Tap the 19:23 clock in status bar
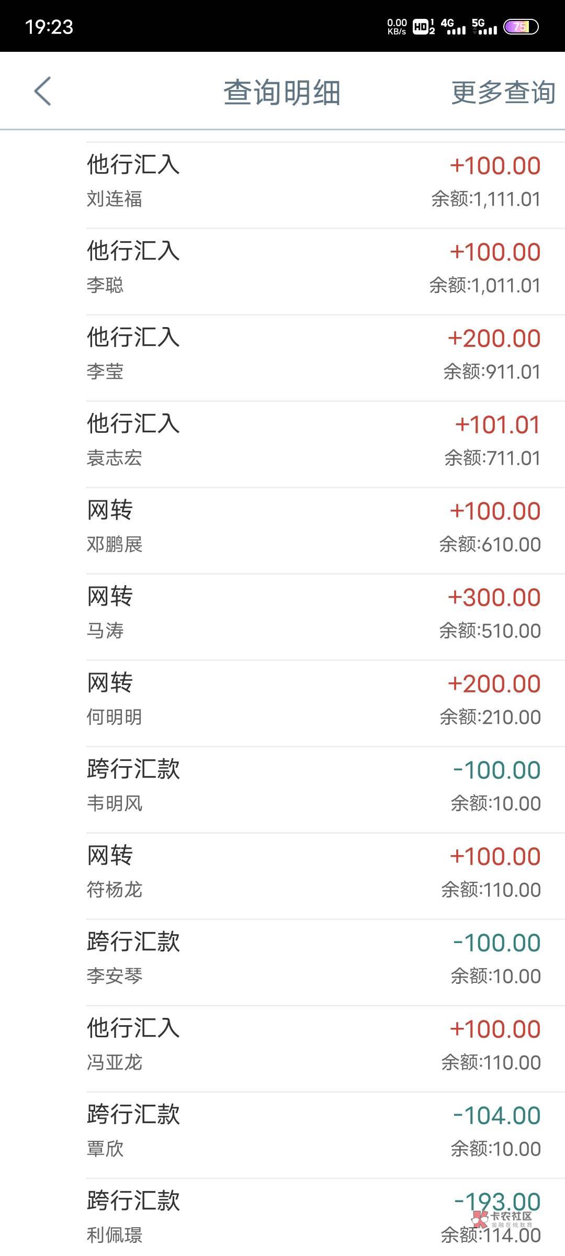Viewport: 565px width, 1256px height. [49, 27]
